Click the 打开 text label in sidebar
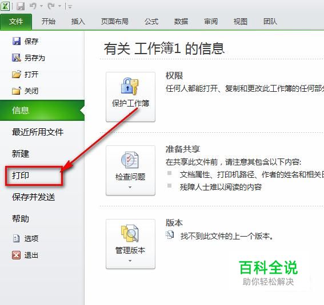The image size is (324, 305). (x=31, y=74)
